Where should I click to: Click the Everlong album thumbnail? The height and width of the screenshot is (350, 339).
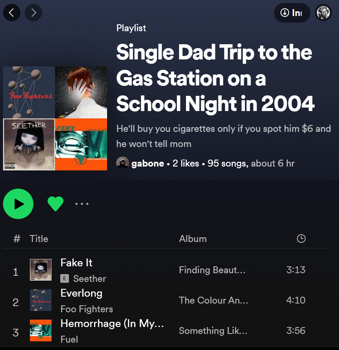point(41,300)
